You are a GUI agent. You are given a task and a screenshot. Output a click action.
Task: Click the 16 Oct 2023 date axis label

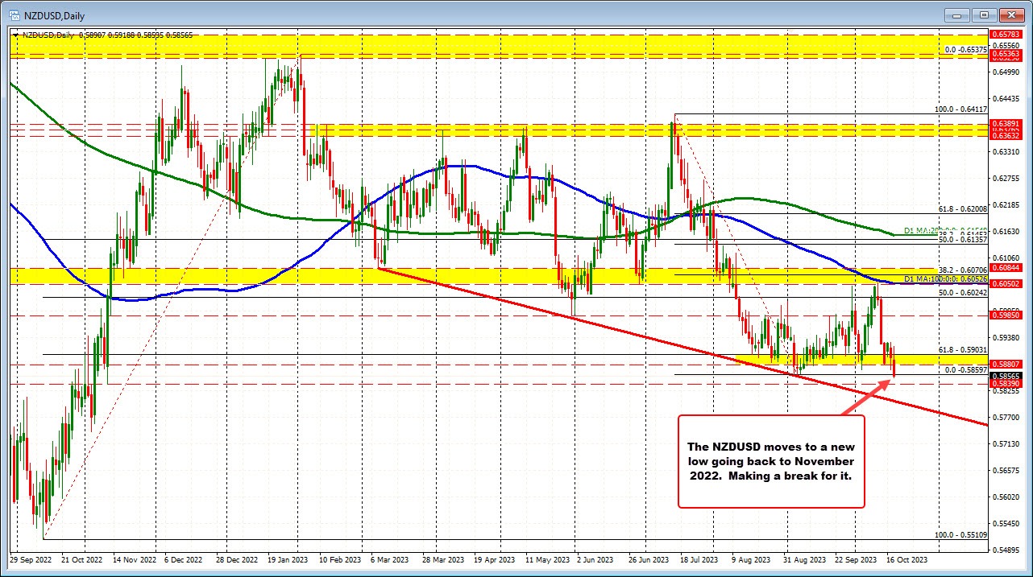[x=906, y=559]
